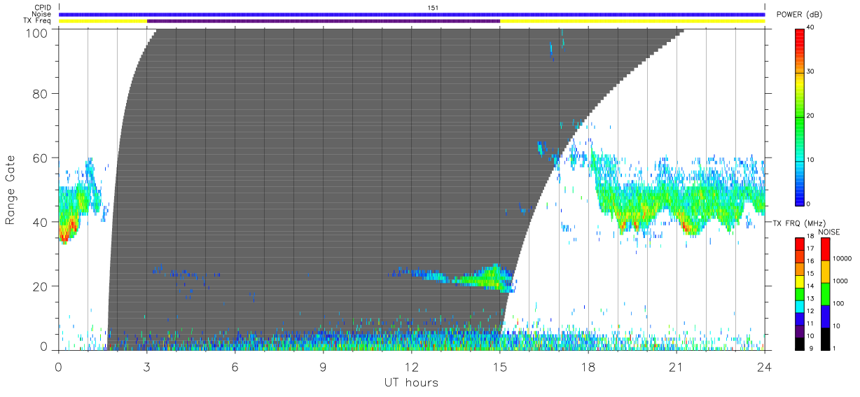
Task: Click the 10 label on the POWER colorbar
Action: point(810,160)
